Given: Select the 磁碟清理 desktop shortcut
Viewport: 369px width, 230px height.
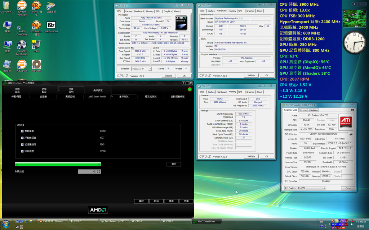Looking at the screenshot, I should pos(51,7).
